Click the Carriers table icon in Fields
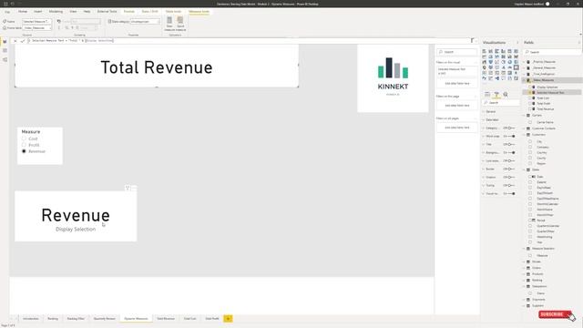Screen dimensions: 583x328 point(528,116)
